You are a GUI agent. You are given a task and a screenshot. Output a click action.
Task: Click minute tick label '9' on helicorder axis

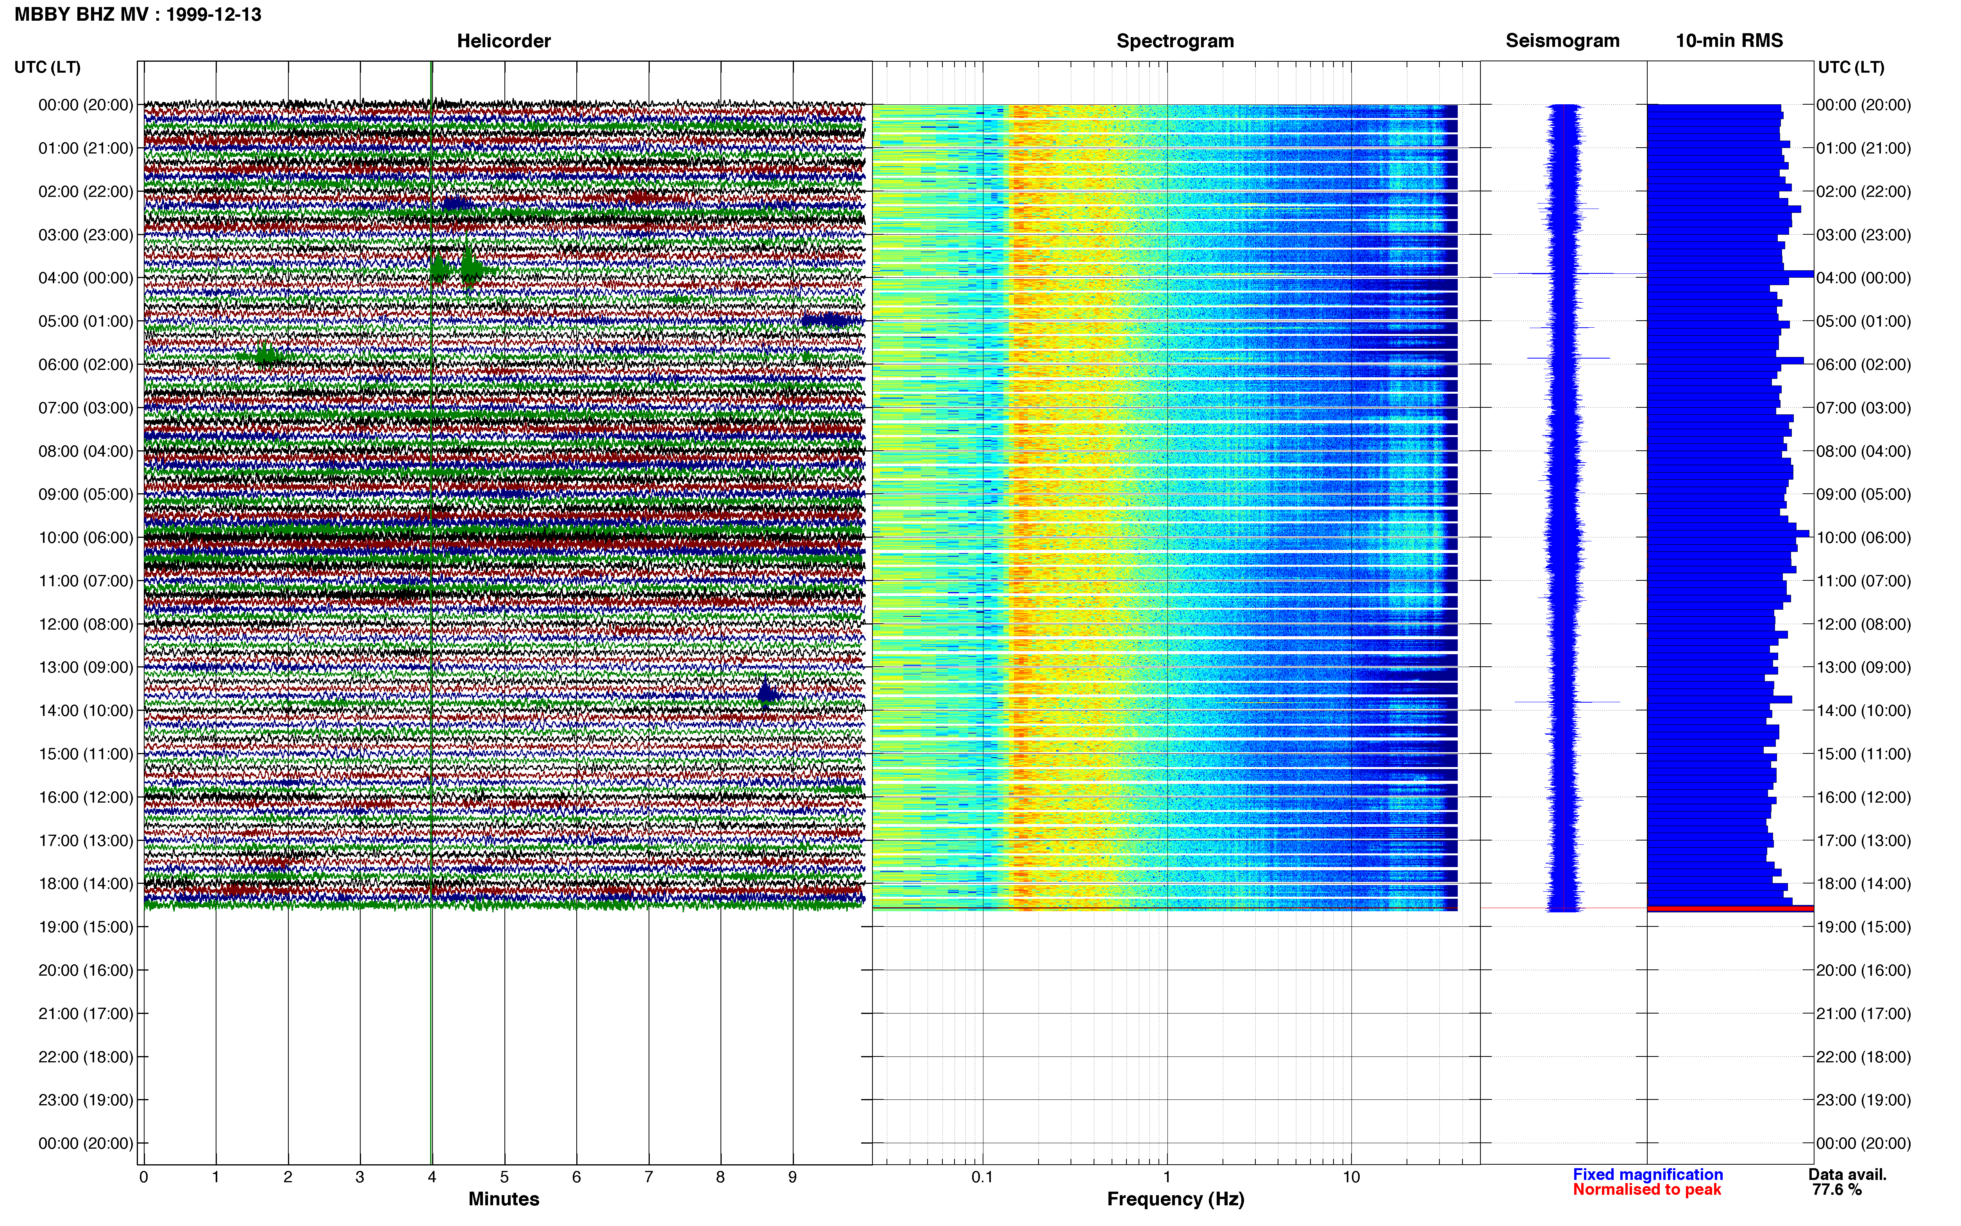pos(792,1176)
